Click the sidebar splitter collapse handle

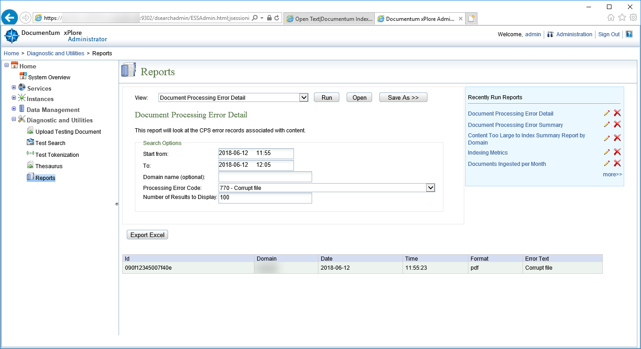coord(117,204)
